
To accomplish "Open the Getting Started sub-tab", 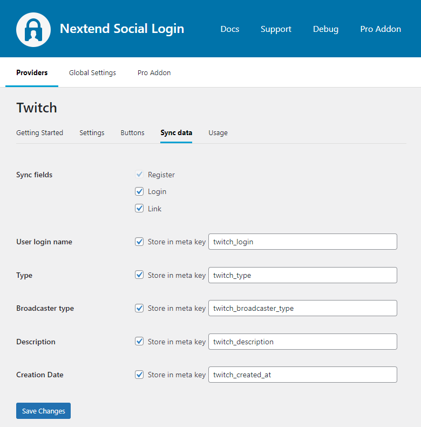I will pyautogui.click(x=39, y=133).
